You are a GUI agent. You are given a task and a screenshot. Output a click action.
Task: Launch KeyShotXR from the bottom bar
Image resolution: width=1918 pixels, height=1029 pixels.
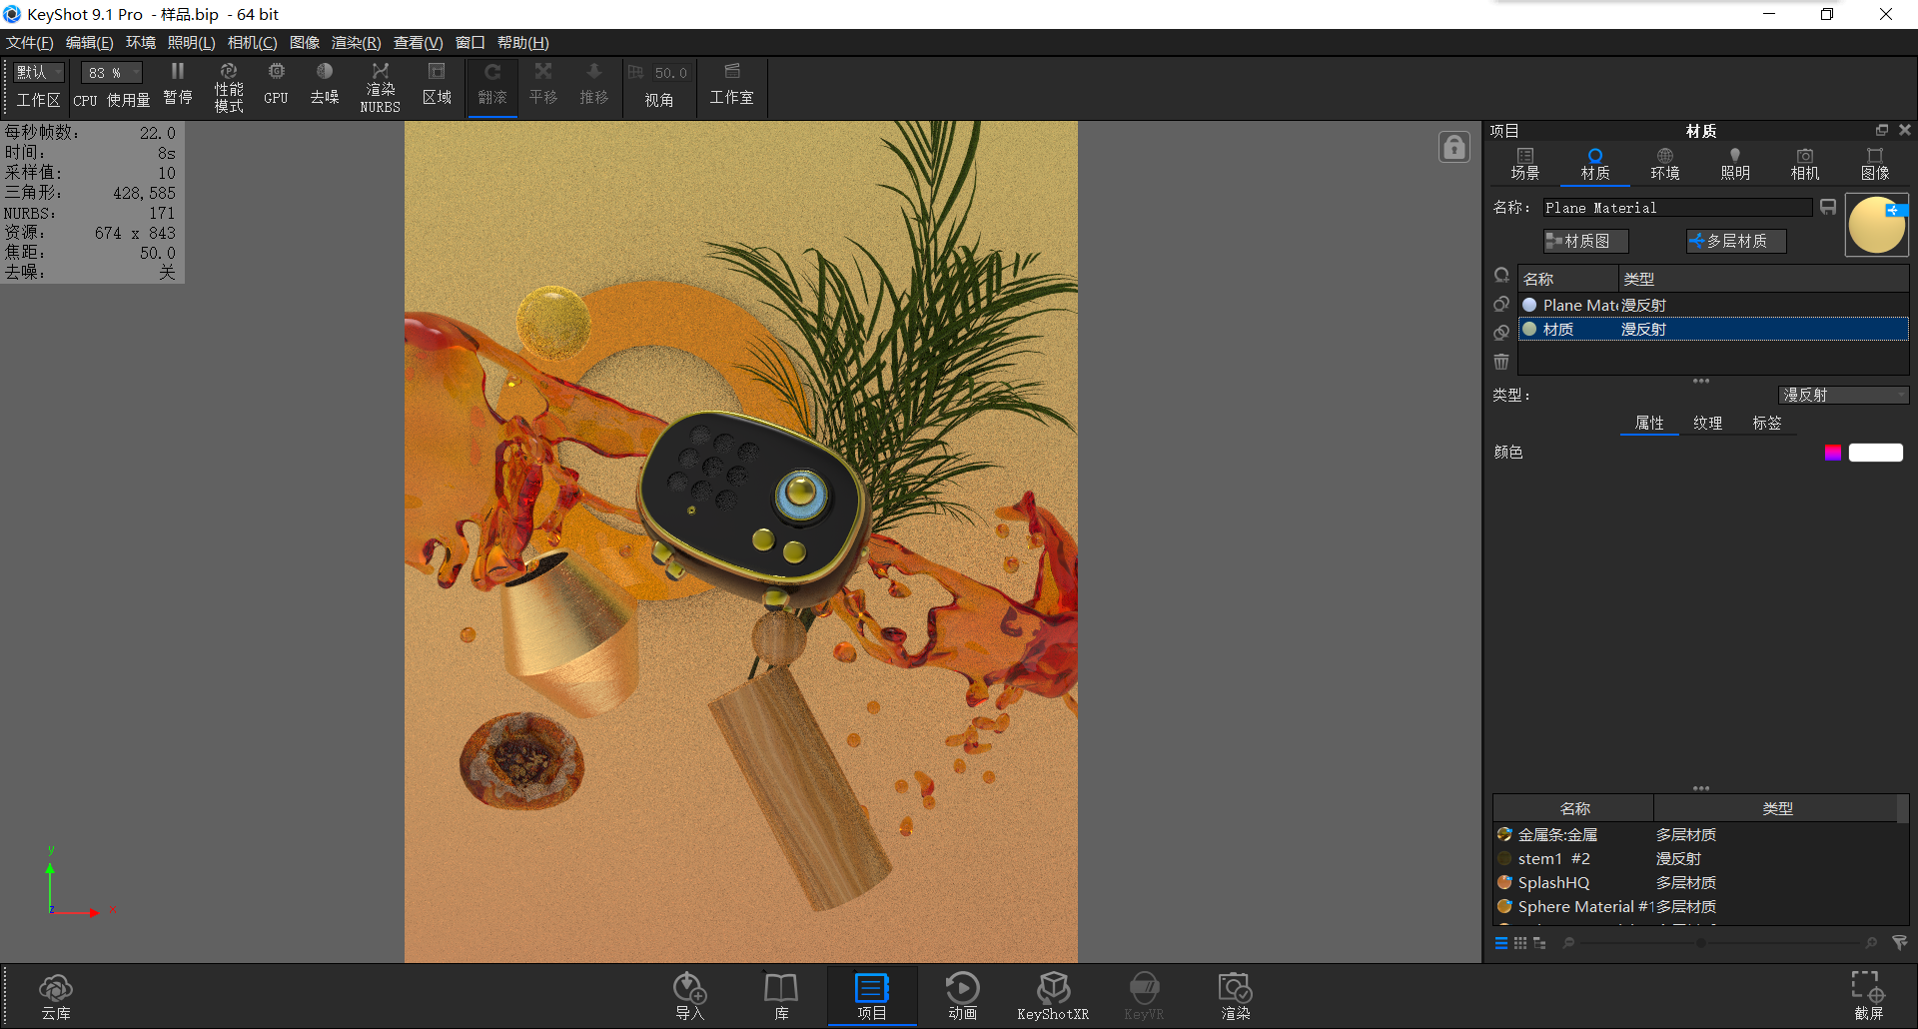click(1053, 994)
